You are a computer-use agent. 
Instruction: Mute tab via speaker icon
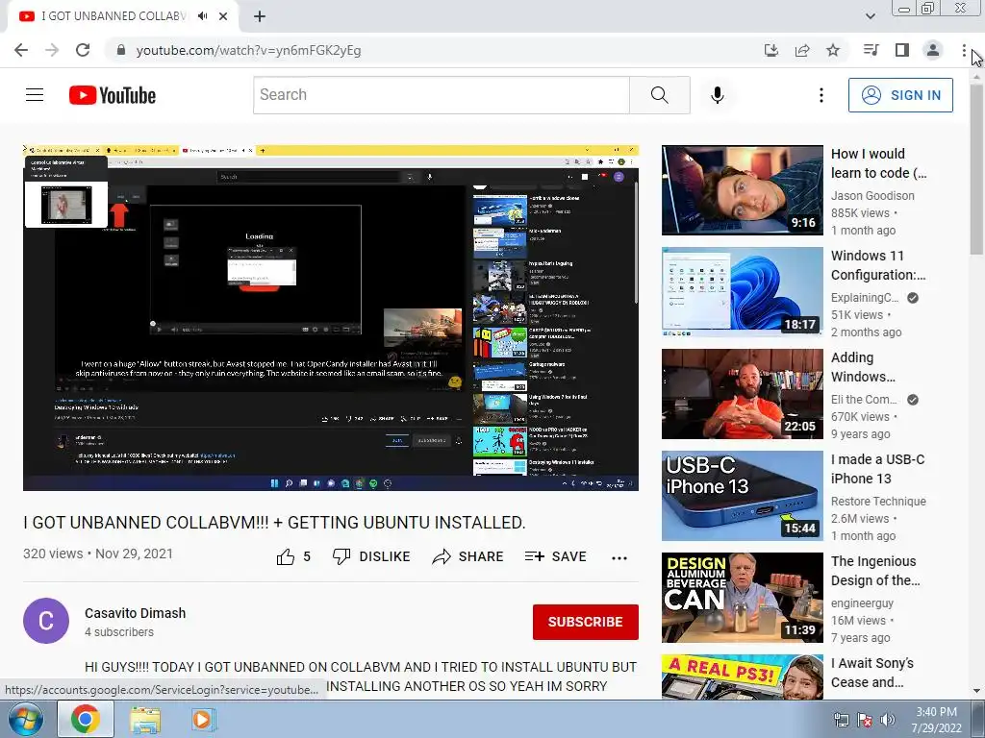coord(202,16)
